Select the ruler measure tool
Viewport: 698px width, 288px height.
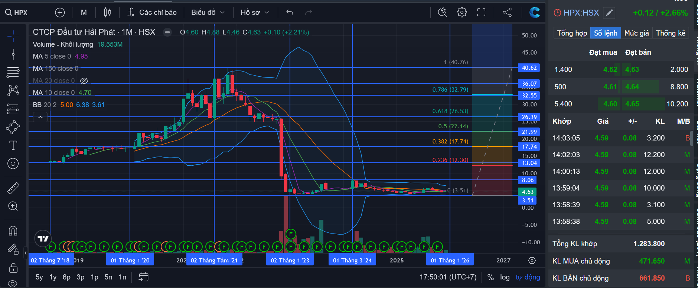point(13,188)
